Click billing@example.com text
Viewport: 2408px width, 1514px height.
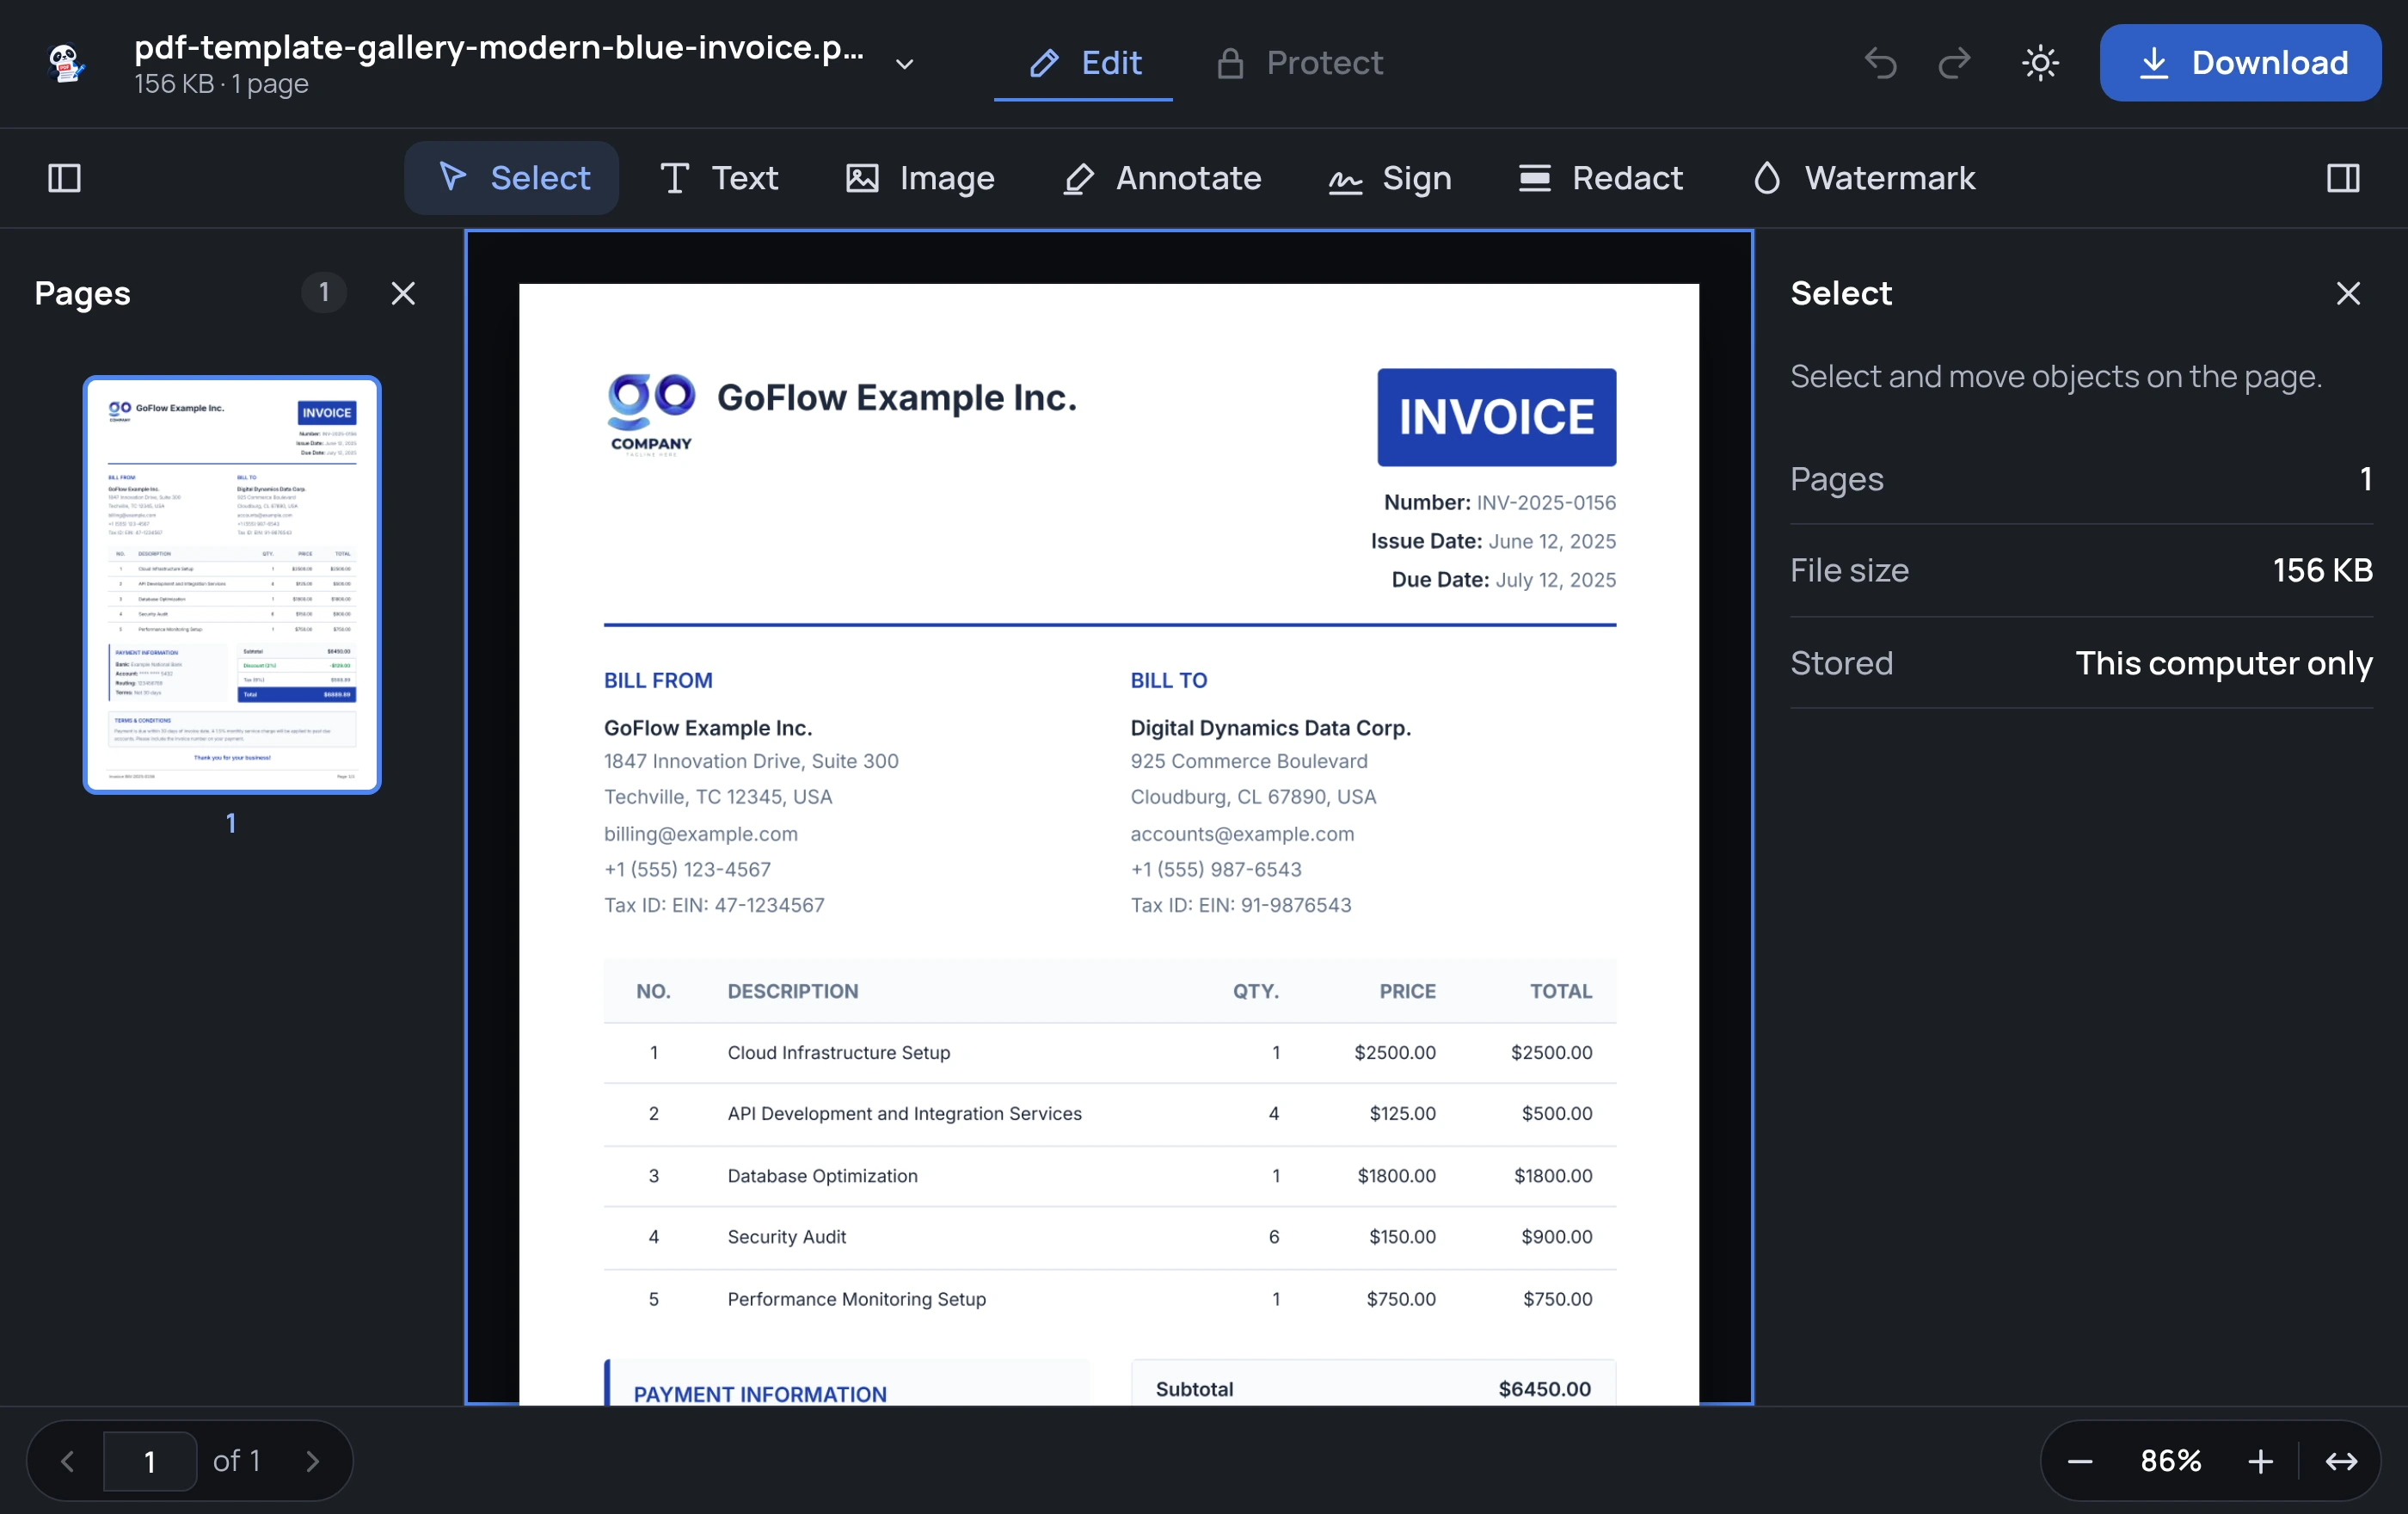coord(701,833)
